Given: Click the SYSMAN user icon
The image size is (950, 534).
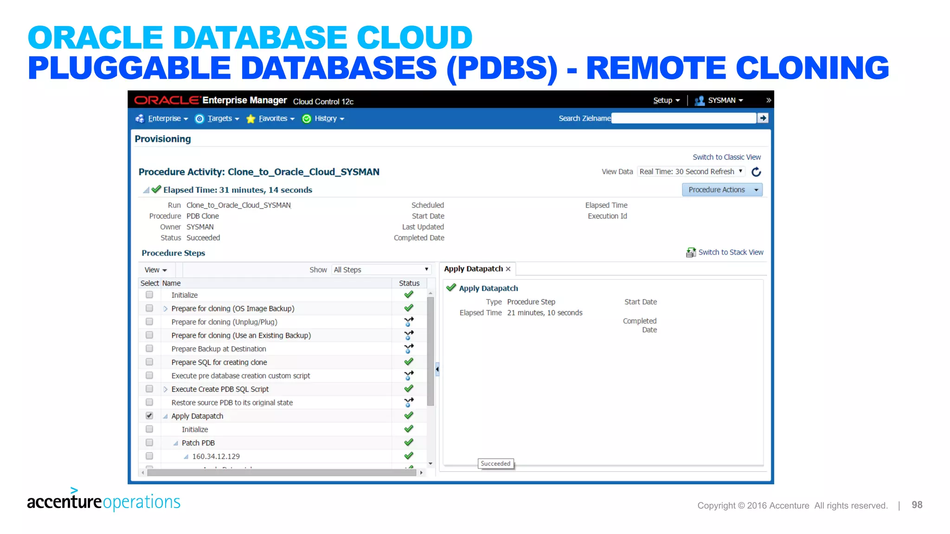Looking at the screenshot, I should coord(700,101).
